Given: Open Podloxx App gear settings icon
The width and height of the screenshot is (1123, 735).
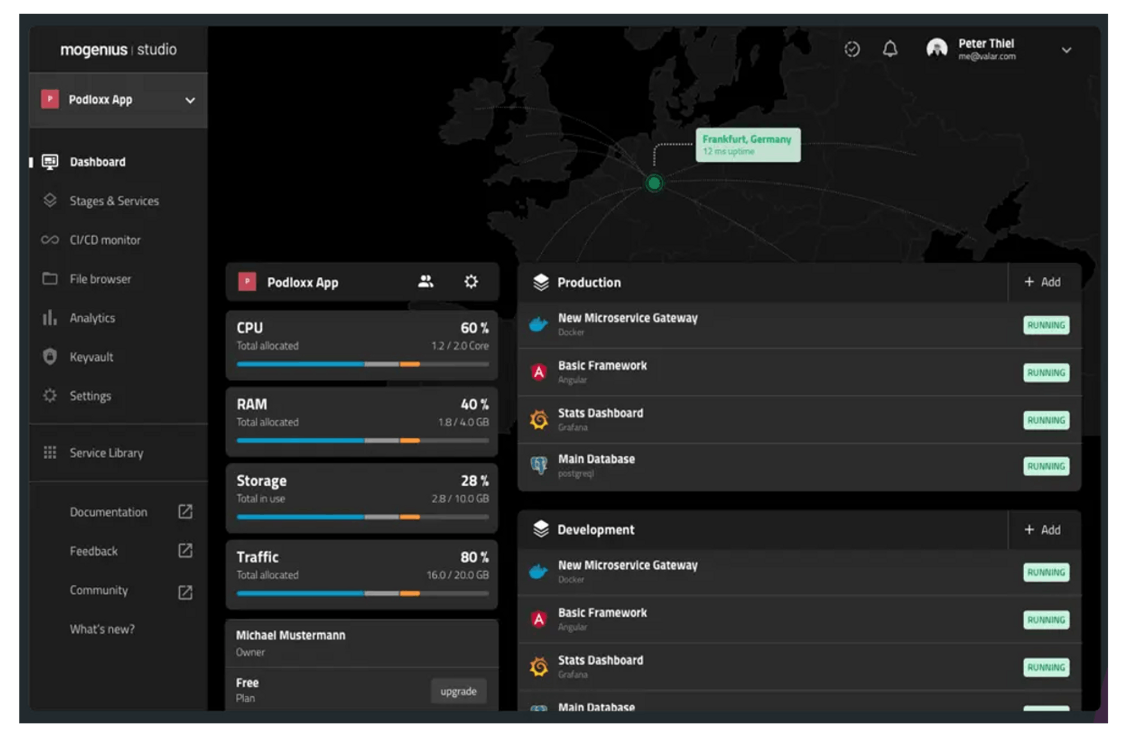Looking at the screenshot, I should click(471, 282).
